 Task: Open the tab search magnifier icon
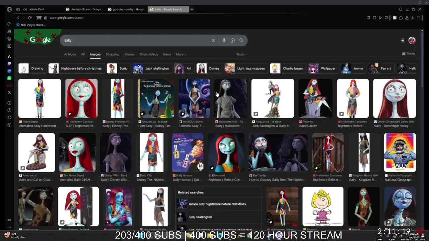click(x=401, y=9)
